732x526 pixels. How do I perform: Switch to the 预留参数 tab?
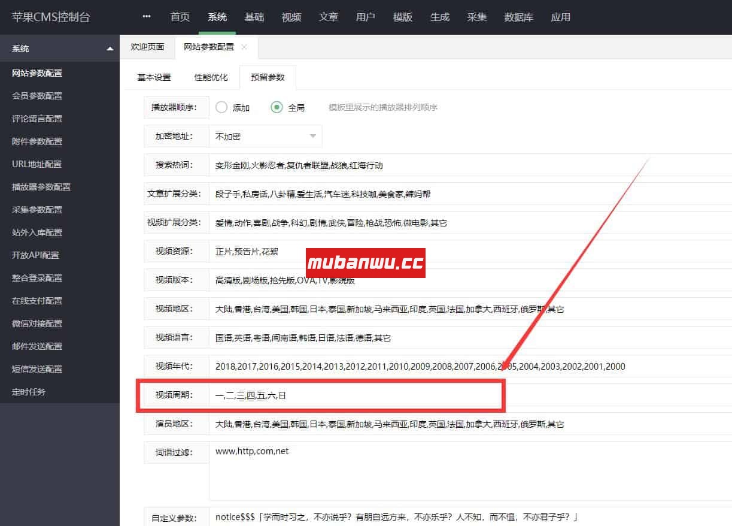pyautogui.click(x=268, y=77)
